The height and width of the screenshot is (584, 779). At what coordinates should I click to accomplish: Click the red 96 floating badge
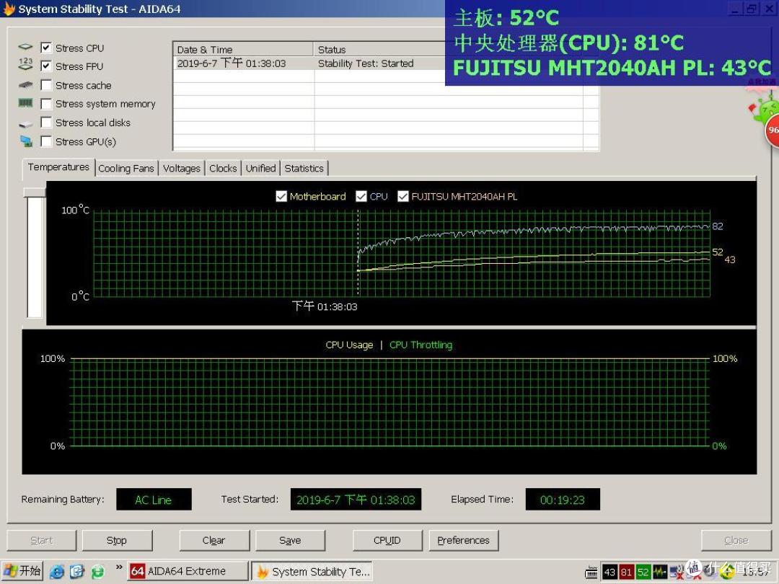point(772,130)
